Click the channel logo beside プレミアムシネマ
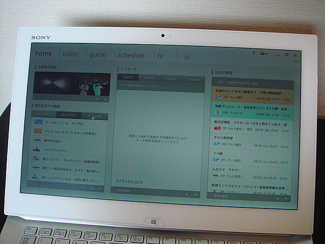This screenshot has height=244, width=325. [38, 131]
